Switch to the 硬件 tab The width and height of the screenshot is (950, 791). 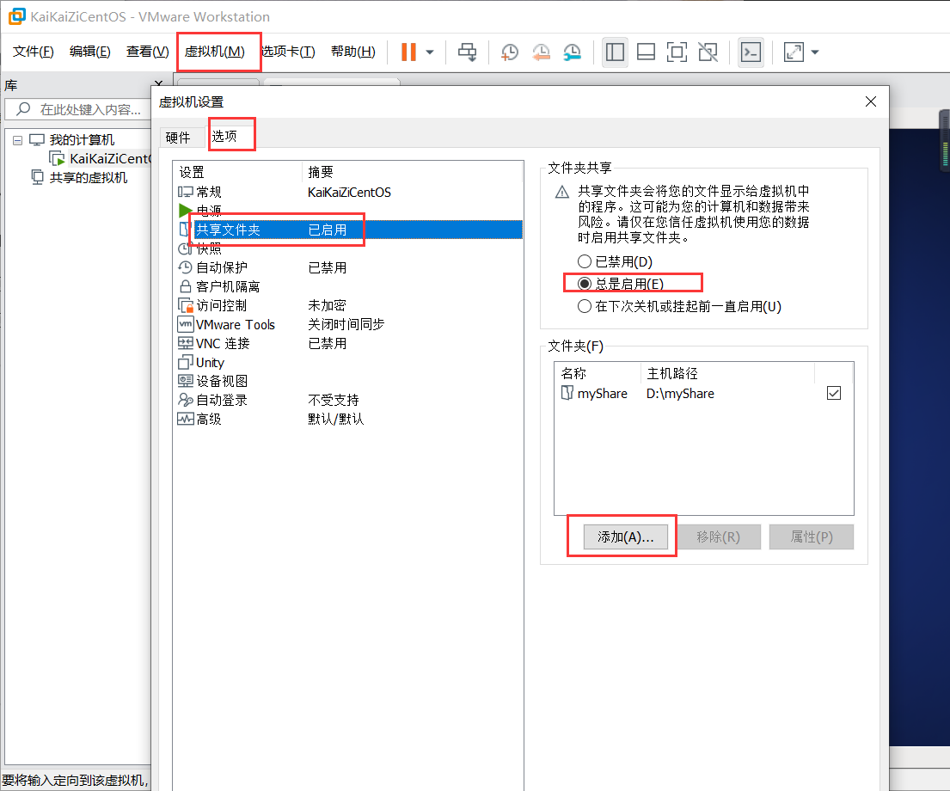coord(178,138)
